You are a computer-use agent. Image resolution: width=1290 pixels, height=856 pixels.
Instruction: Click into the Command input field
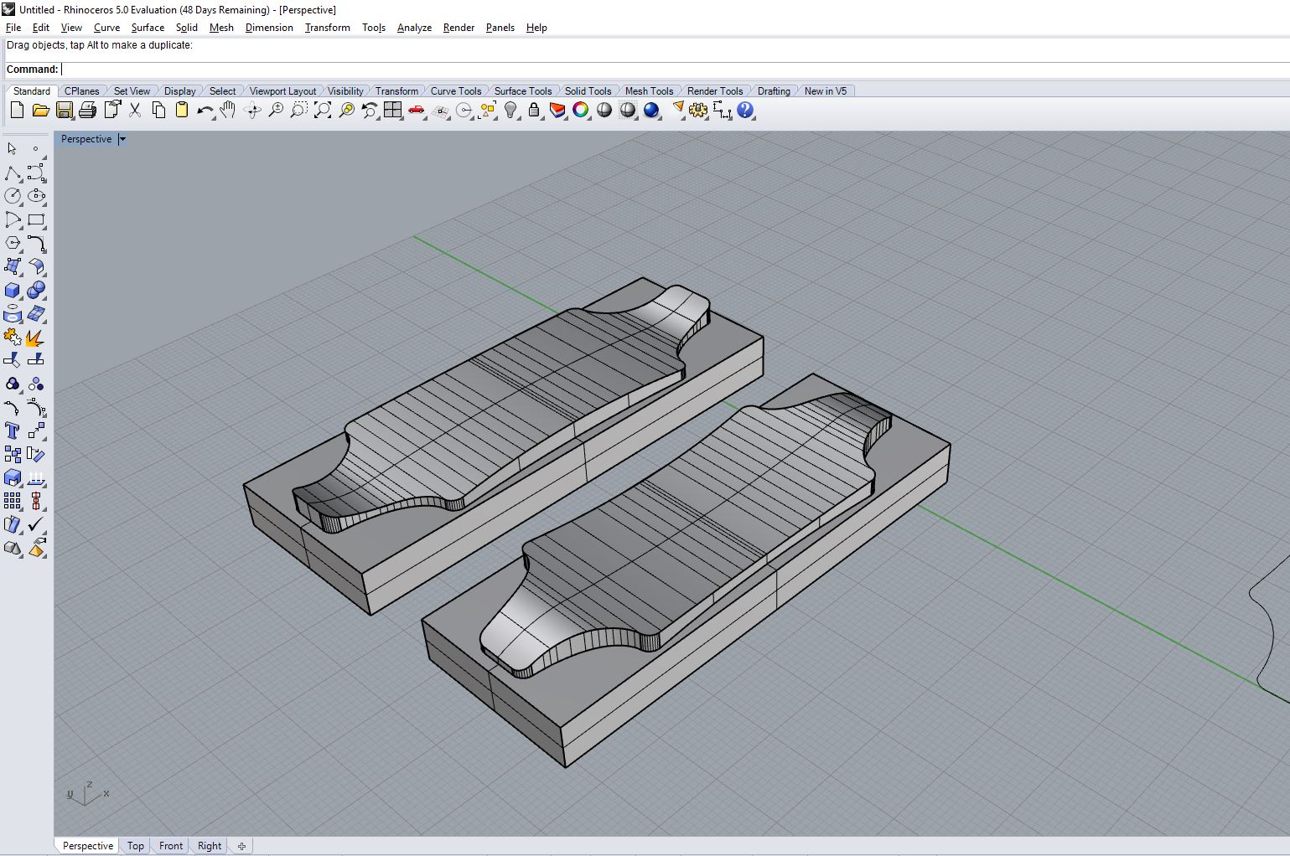click(675, 70)
